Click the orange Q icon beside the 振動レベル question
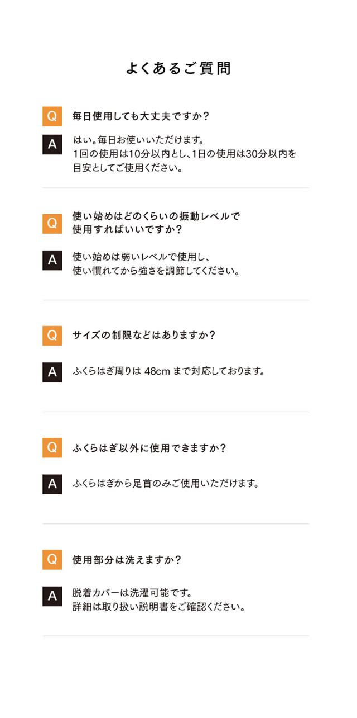This screenshot has height=718, width=357. [52, 223]
